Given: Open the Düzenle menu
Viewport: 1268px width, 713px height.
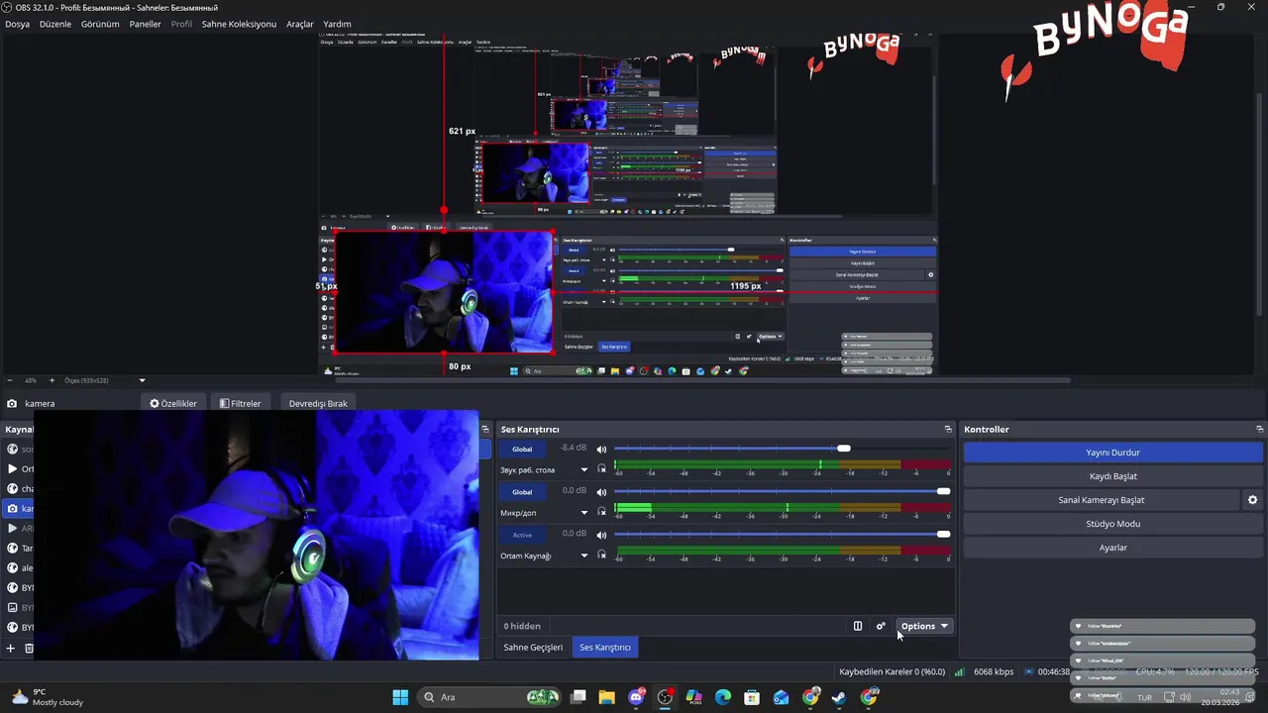Looking at the screenshot, I should (x=55, y=24).
